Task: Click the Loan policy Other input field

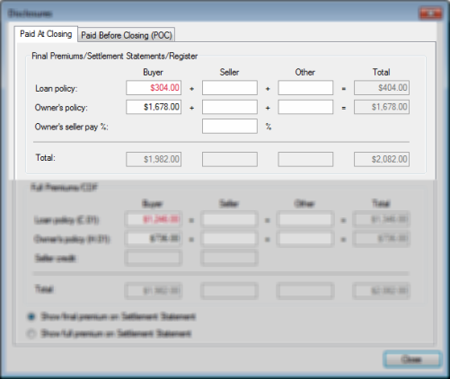Action: [305, 88]
